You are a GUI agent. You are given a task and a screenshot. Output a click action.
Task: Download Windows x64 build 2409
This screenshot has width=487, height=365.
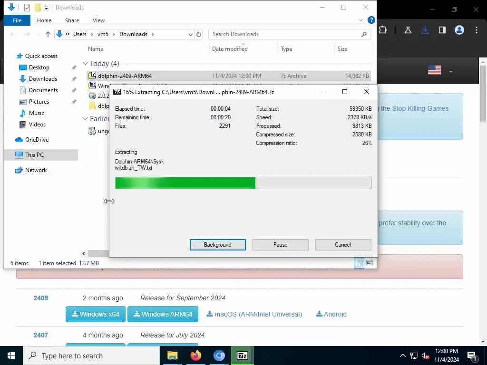tap(95, 314)
